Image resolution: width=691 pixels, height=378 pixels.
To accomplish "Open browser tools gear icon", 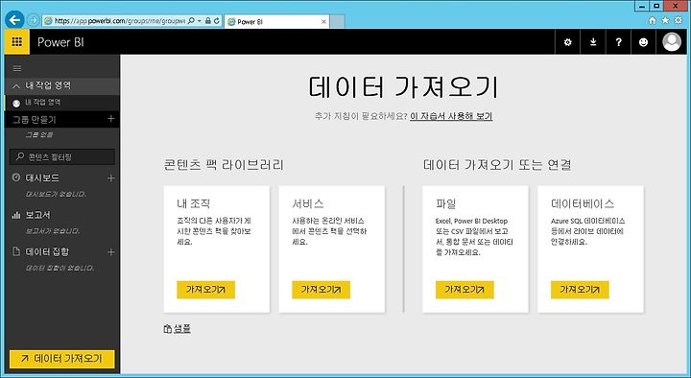I will point(679,20).
